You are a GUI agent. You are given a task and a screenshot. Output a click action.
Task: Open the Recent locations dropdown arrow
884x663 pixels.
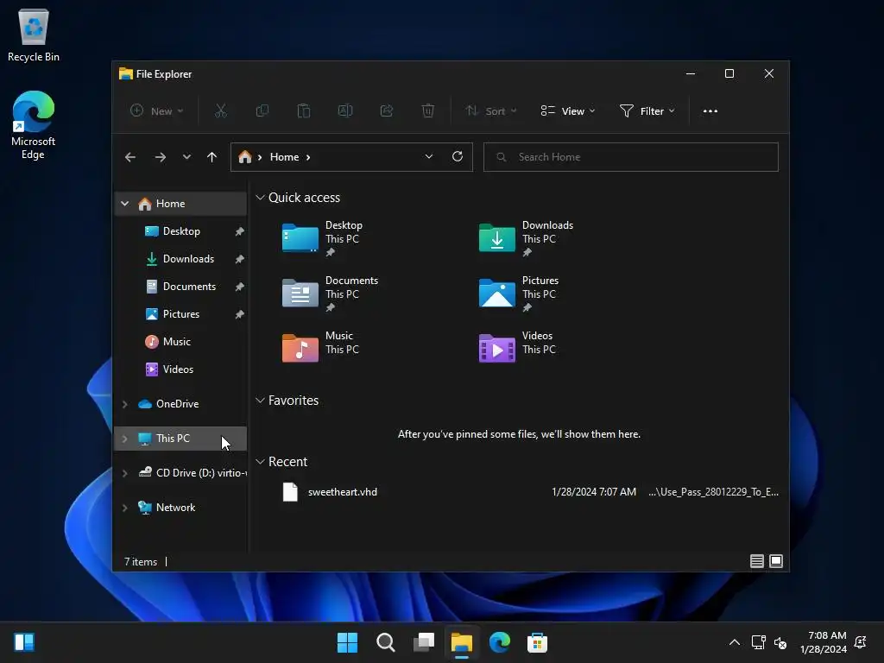[x=186, y=157]
